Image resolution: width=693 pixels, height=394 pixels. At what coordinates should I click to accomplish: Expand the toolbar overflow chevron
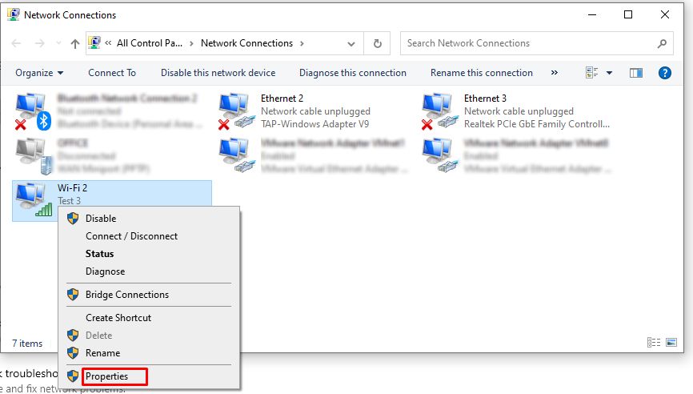[x=554, y=73]
